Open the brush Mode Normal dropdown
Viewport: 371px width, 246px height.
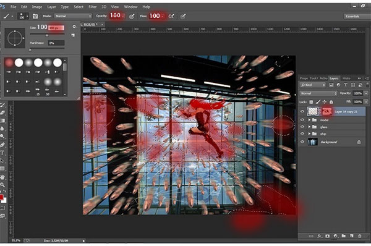click(x=73, y=16)
